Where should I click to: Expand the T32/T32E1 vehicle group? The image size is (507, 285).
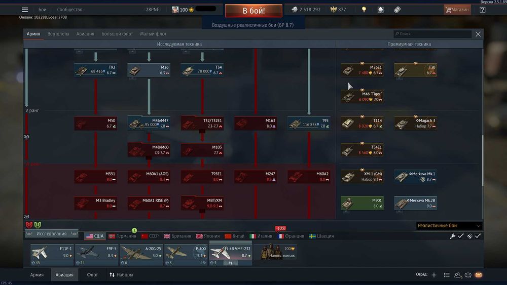pos(202,124)
